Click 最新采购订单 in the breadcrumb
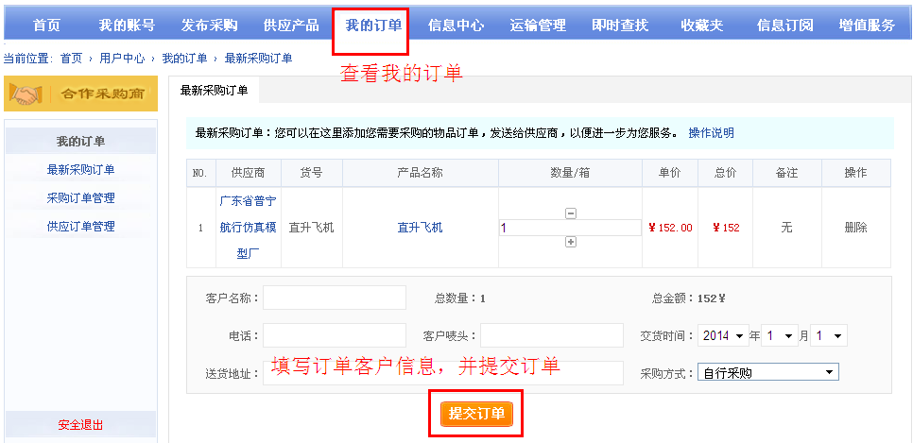Viewport: 913px width, 443px height. (259, 59)
